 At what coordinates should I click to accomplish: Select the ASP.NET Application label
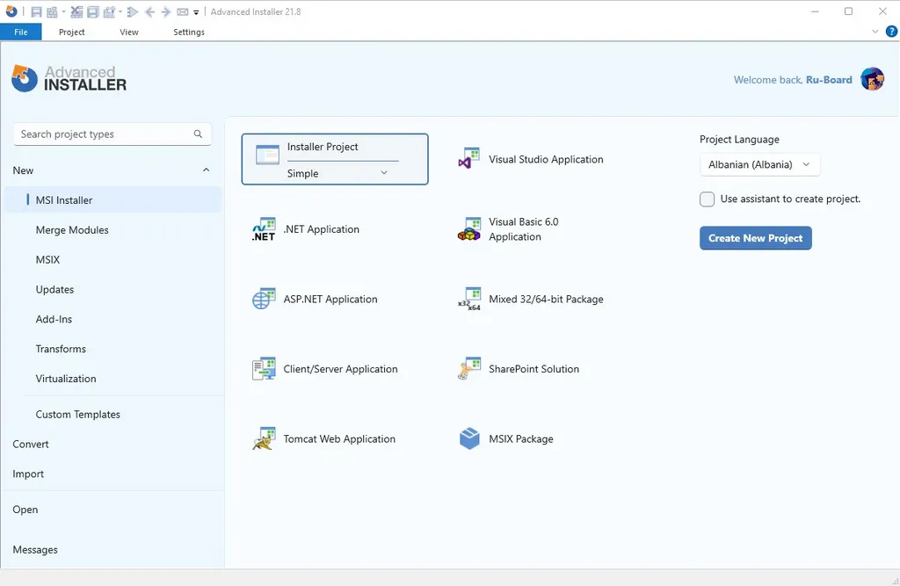(x=330, y=299)
